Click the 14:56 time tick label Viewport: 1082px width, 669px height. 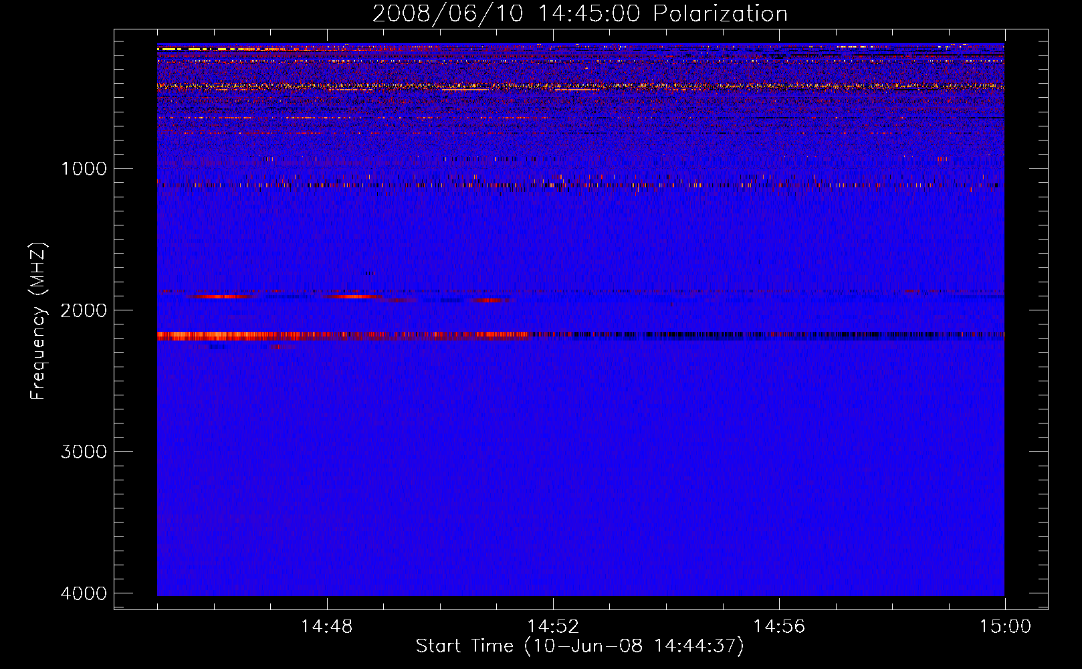click(x=779, y=627)
